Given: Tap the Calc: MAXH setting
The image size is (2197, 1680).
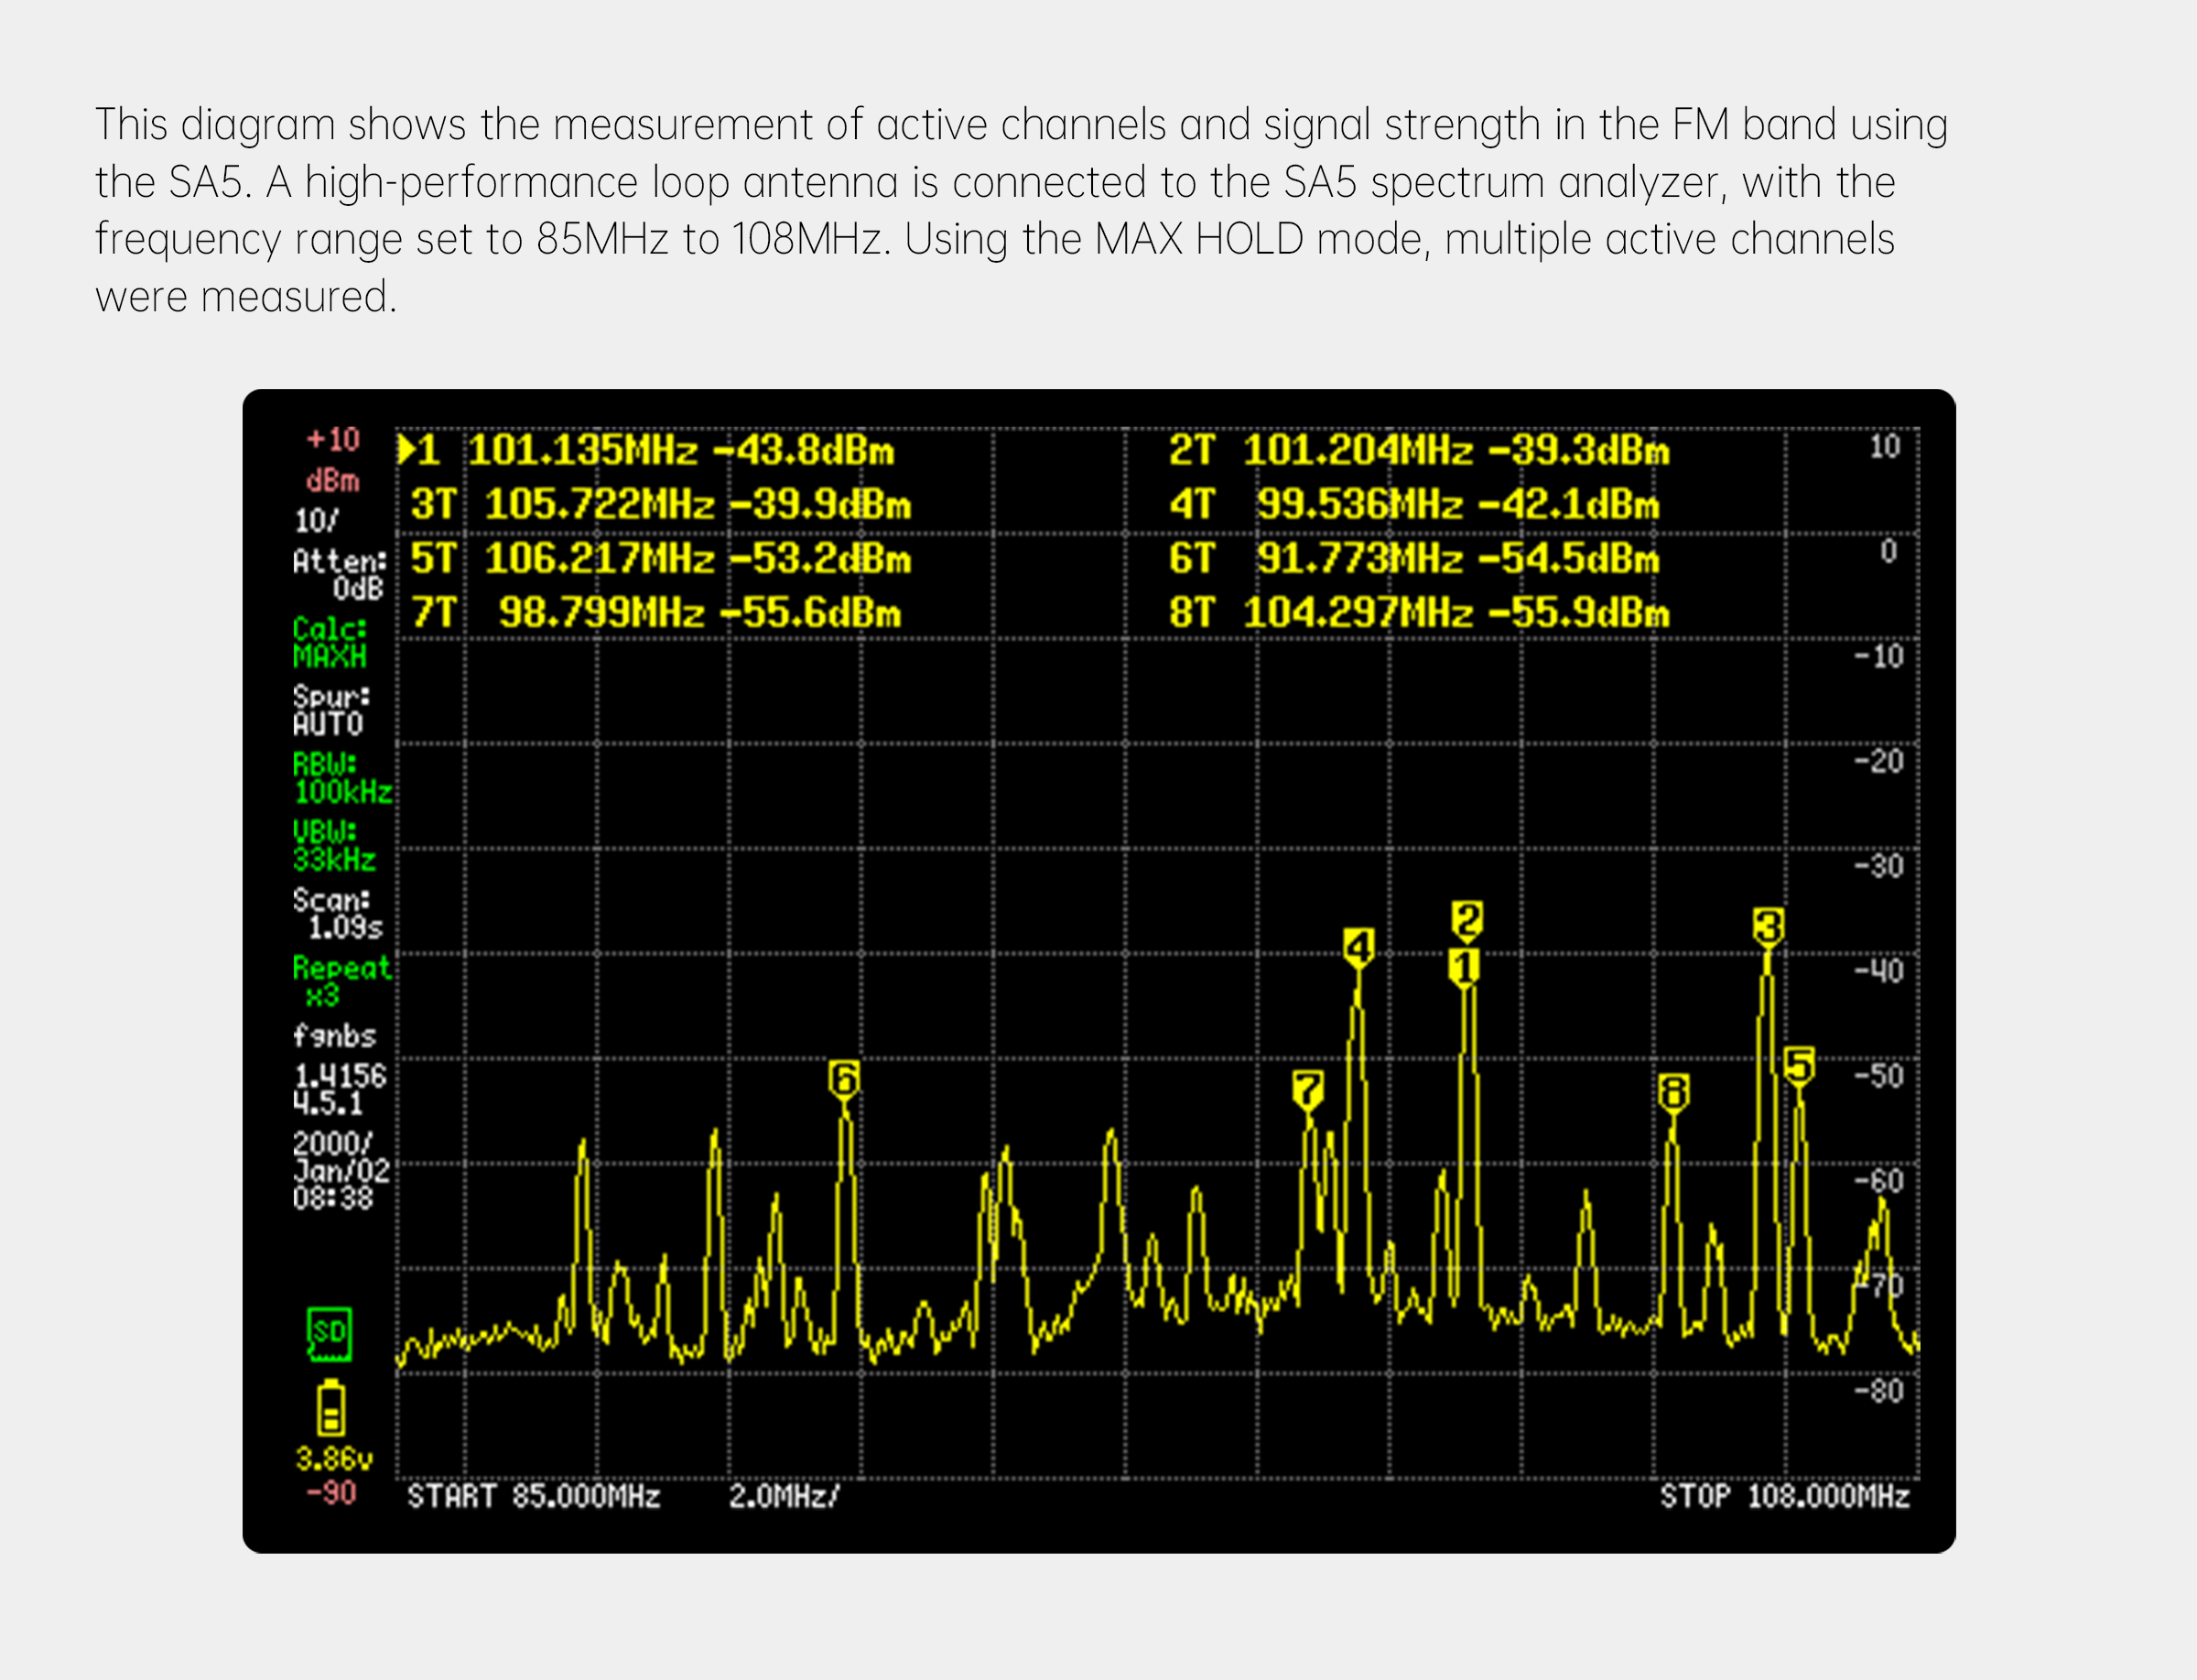Looking at the screenshot, I should 330,642.
